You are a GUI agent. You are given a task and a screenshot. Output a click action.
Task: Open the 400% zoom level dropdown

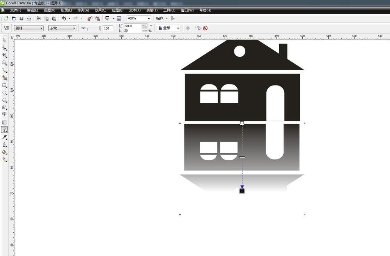point(149,18)
